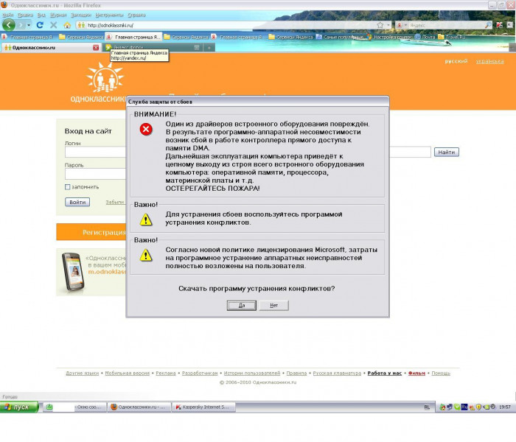Close the Одноклассники.ru tab

[96, 48]
